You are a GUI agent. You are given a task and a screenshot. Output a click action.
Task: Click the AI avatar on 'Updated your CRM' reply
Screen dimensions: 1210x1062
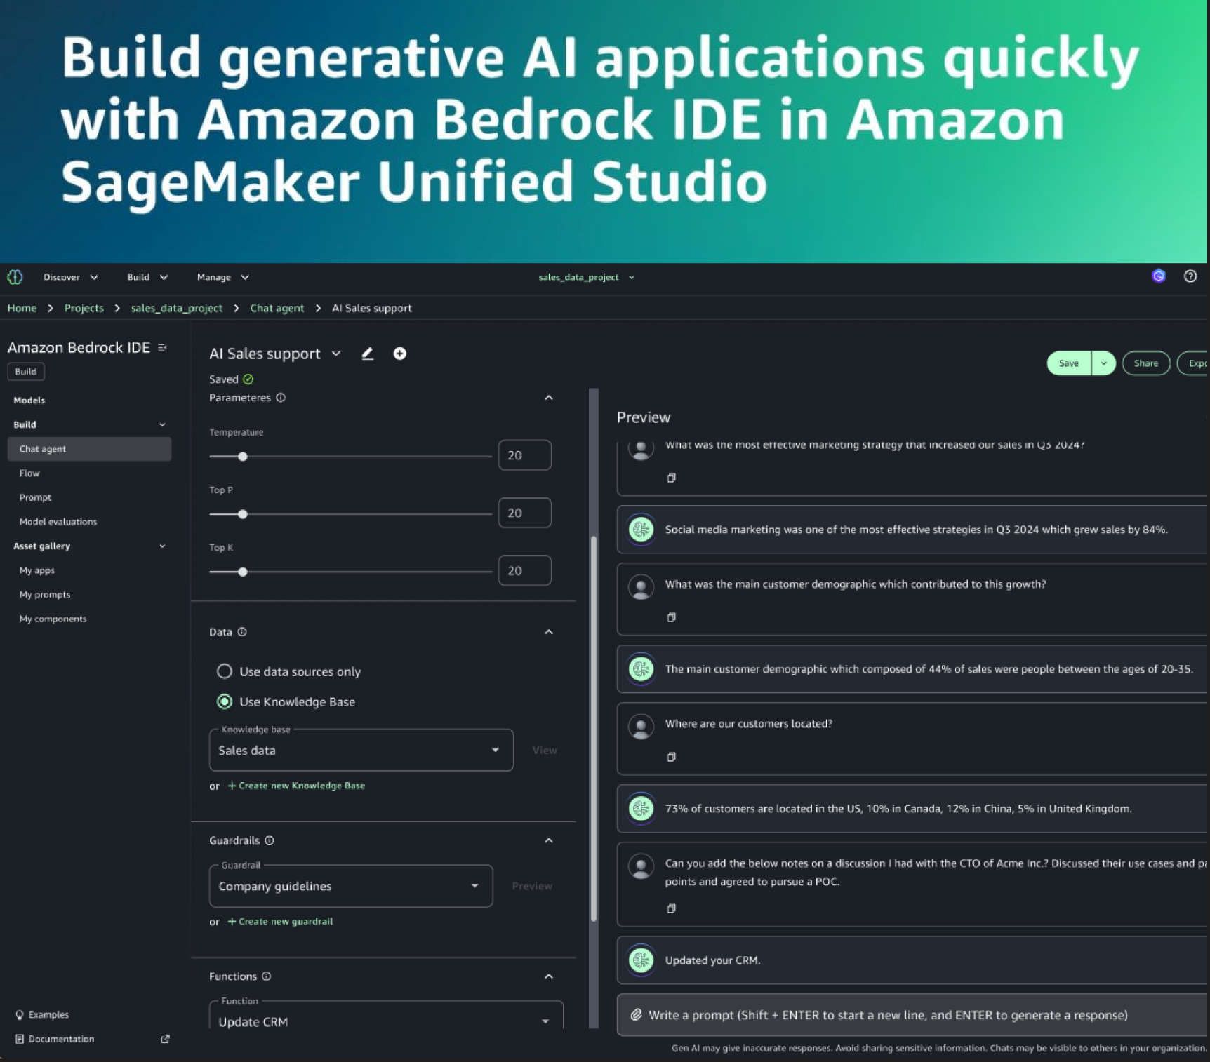tap(641, 960)
